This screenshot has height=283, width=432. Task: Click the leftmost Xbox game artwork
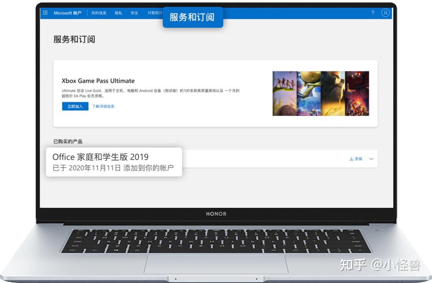point(284,94)
